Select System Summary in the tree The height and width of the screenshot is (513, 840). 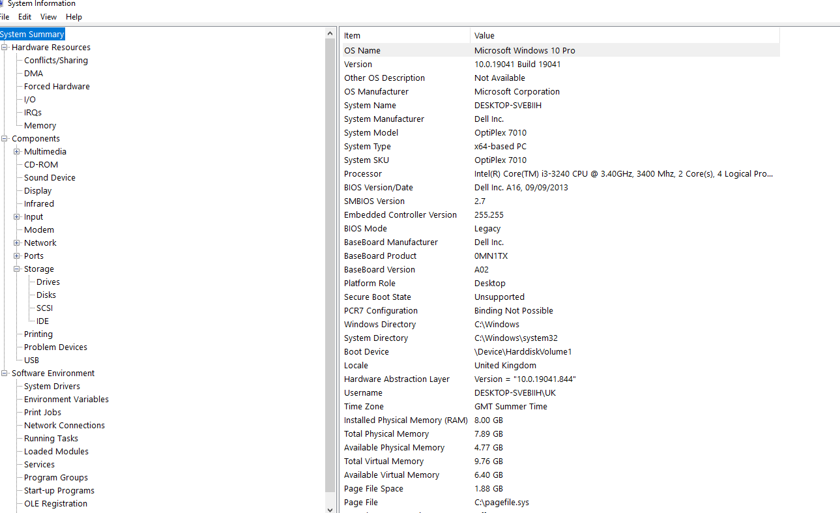click(32, 35)
